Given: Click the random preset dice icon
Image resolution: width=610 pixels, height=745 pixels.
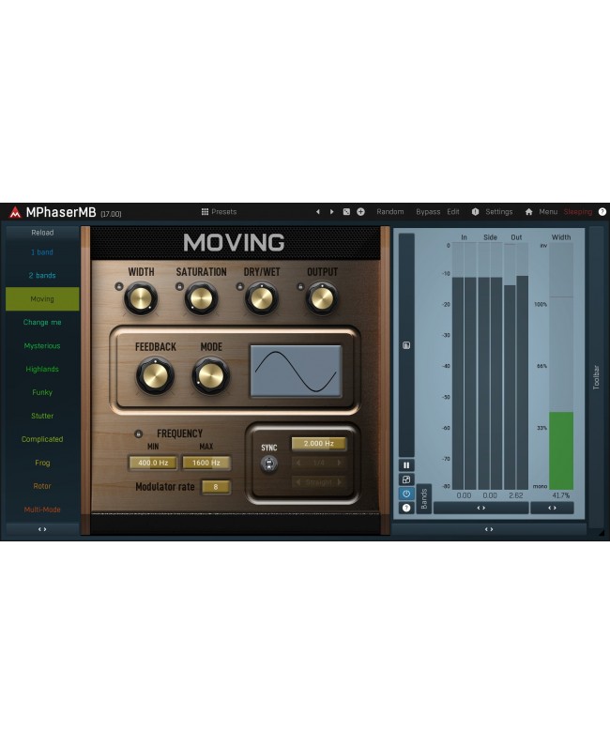Looking at the screenshot, I should tap(346, 211).
